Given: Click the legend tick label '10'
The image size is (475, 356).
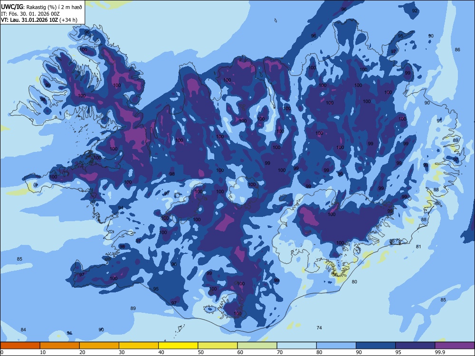Looking at the screenshot, I should click(x=43, y=352).
